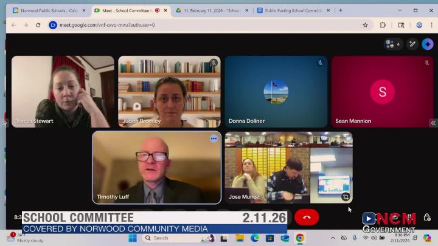
Task: Open the participants count chip
Action: 392,44
